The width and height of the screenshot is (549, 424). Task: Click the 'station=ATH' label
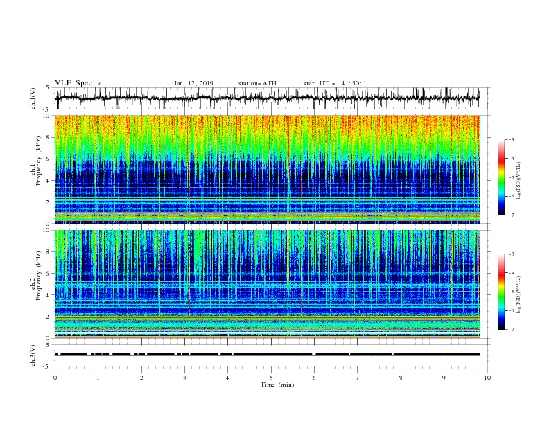coord(257,83)
